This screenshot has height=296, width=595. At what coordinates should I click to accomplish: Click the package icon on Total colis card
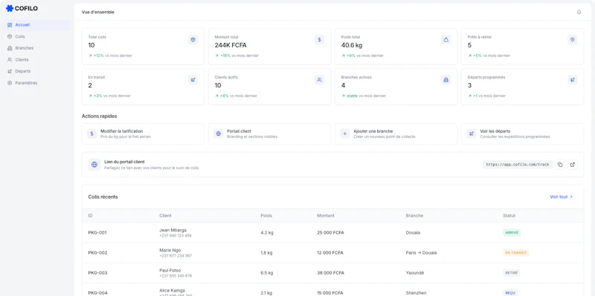(193, 39)
